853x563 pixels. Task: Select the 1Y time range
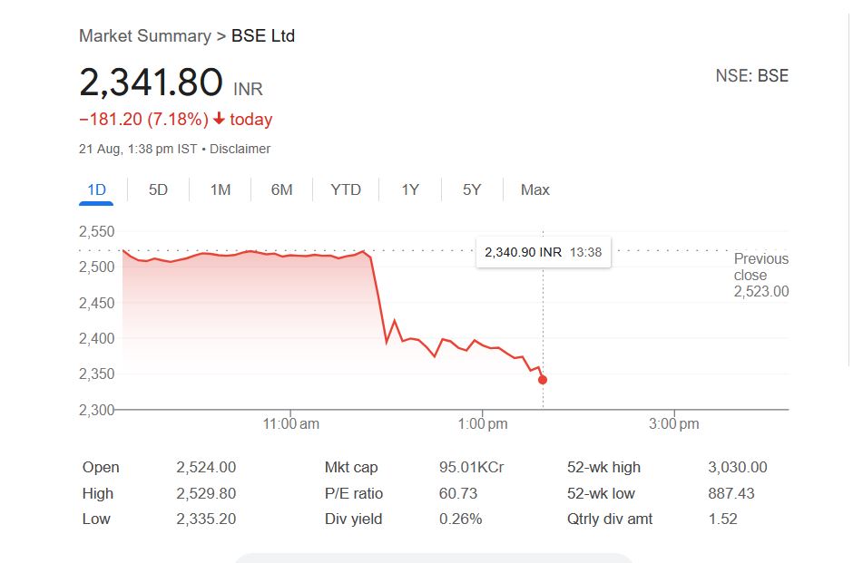pyautogui.click(x=410, y=189)
